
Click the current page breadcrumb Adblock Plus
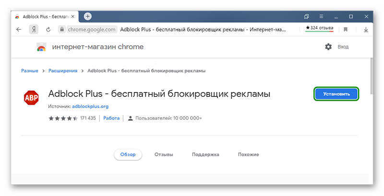click(146, 71)
